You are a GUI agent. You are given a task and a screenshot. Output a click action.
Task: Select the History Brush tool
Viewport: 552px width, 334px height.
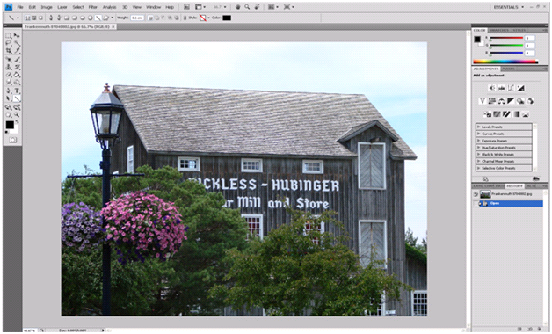(x=17, y=67)
